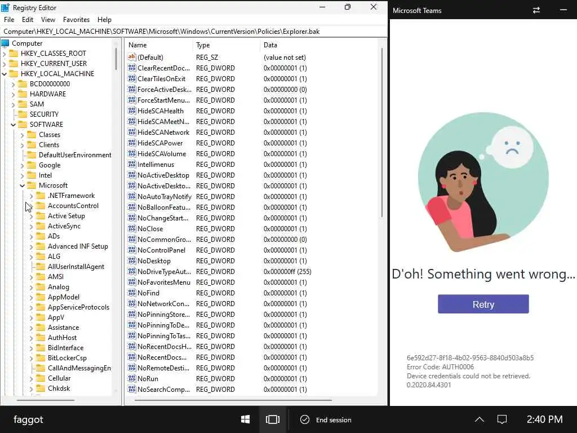Viewport: 577px width, 433px height.
Task: Click the HKEY_CURRENT_USER folder icon
Action: point(14,63)
